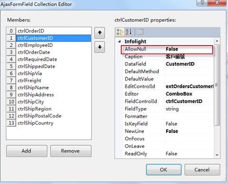Screen dimensions: 228x184
Task: Select member ctrlShippedDate
Action: point(49,66)
